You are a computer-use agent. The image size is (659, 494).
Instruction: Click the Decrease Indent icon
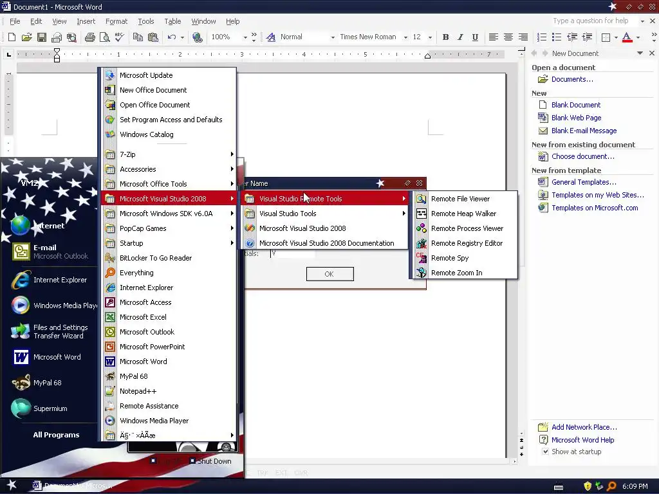tap(572, 37)
